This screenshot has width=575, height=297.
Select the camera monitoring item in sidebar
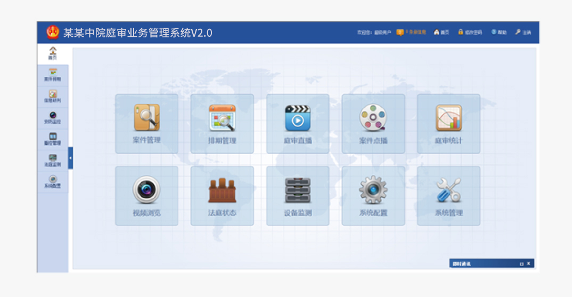53,118
